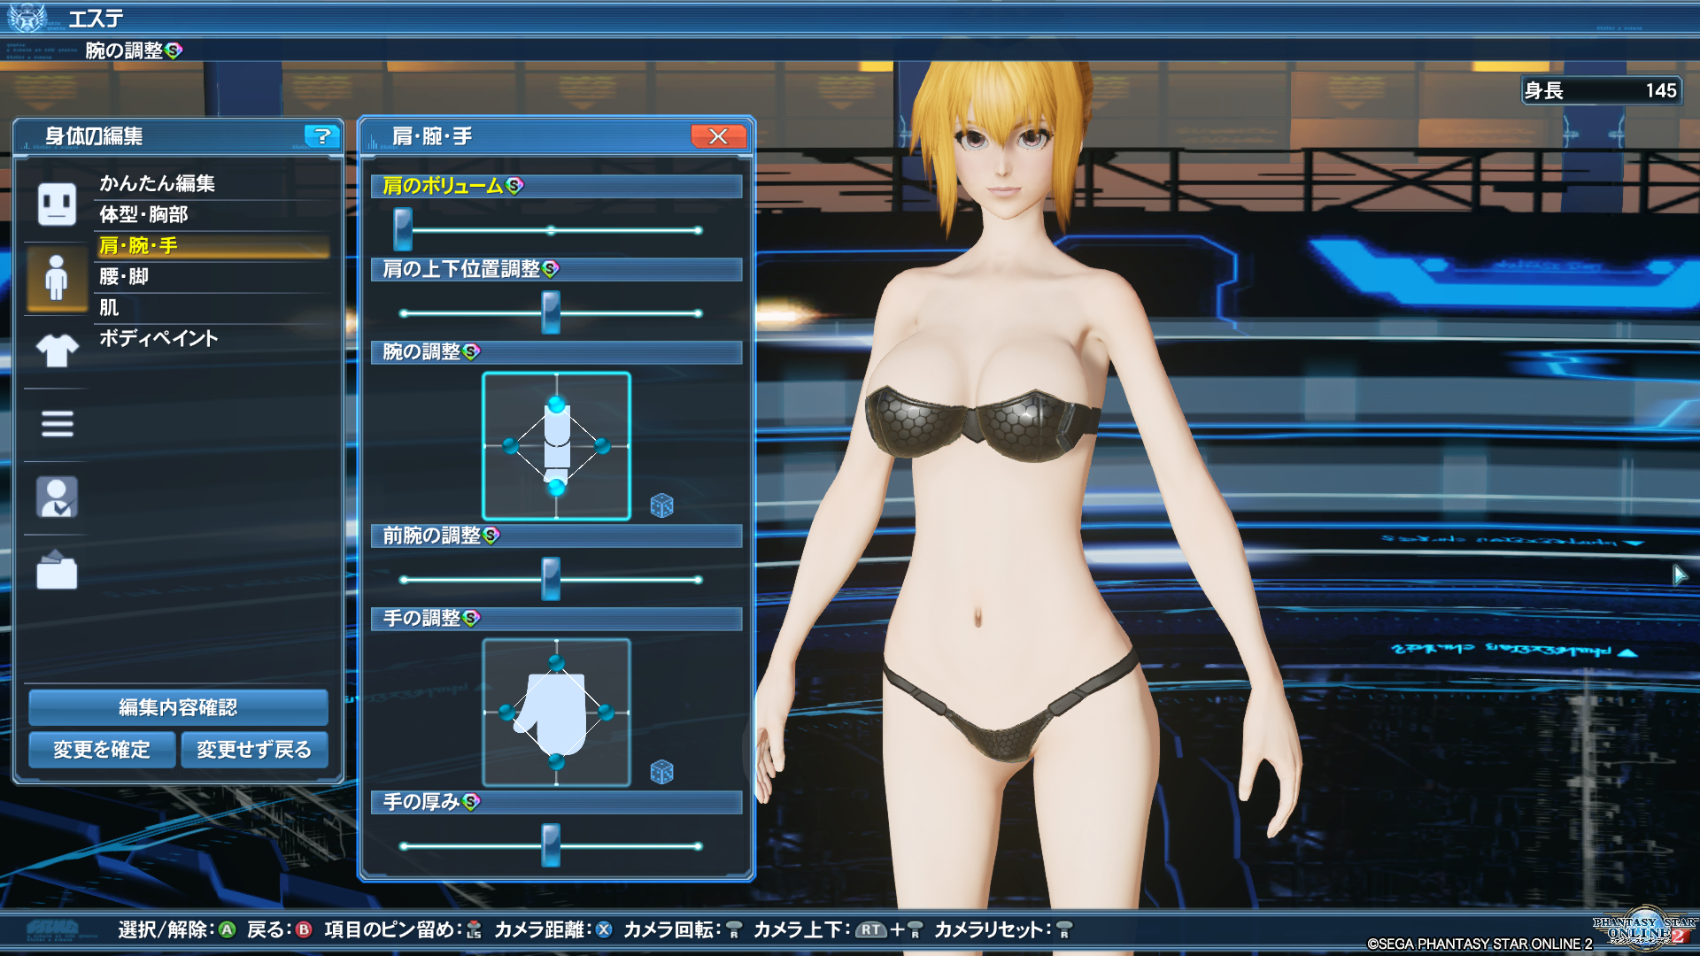Image resolution: width=1700 pixels, height=956 pixels.
Task: Open the folder load/save icon in sidebar
Action: coord(57,570)
